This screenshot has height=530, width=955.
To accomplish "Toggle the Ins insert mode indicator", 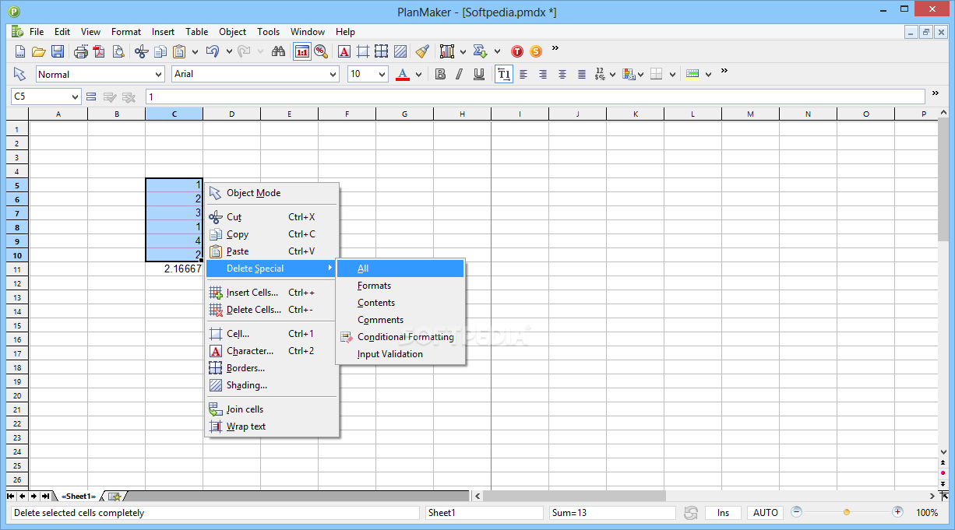I will [x=723, y=513].
